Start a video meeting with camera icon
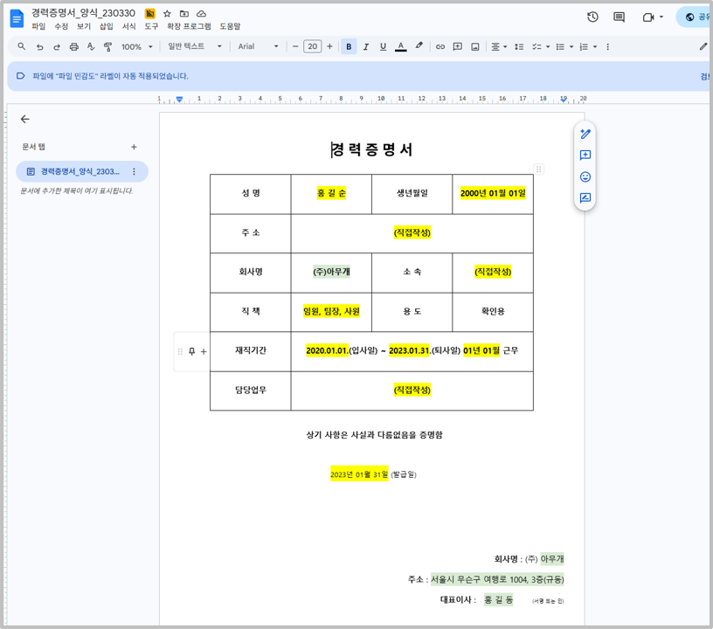The height and width of the screenshot is (629, 713). pyautogui.click(x=648, y=17)
